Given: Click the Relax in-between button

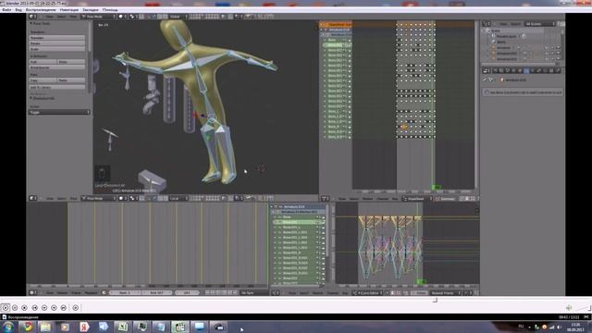Looking at the screenshot, I should (71, 62).
